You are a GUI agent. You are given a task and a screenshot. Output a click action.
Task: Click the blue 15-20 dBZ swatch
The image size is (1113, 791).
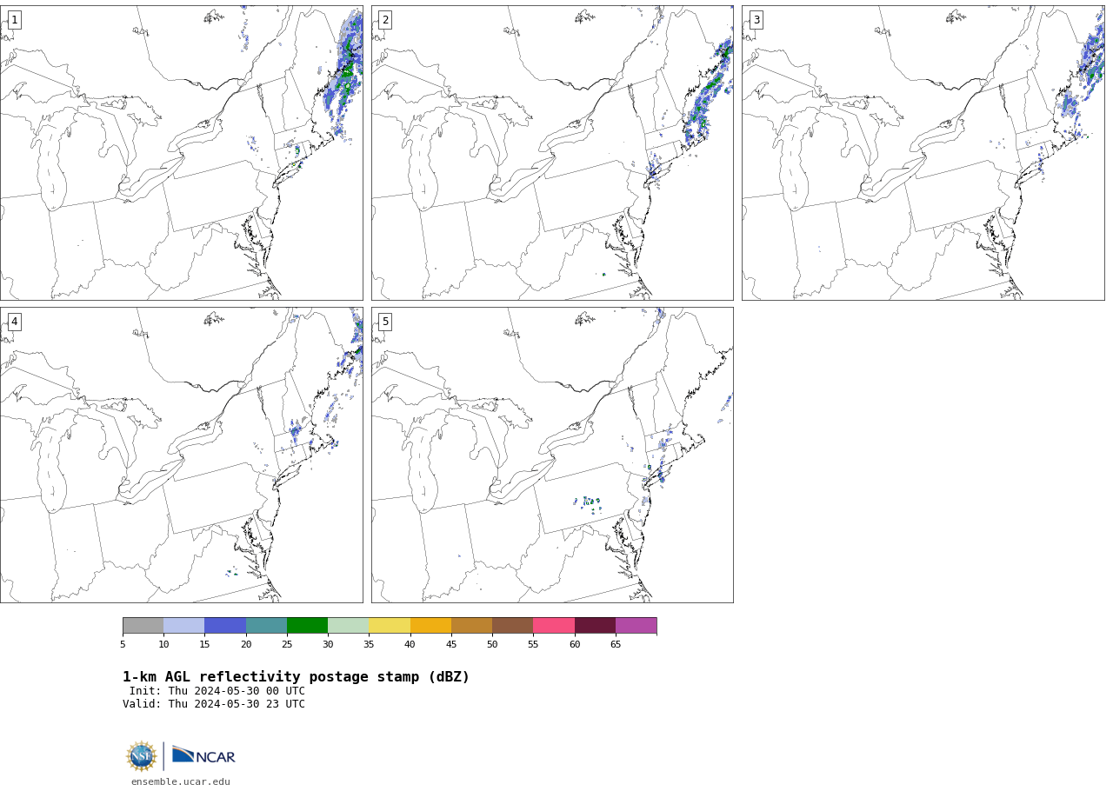225,626
